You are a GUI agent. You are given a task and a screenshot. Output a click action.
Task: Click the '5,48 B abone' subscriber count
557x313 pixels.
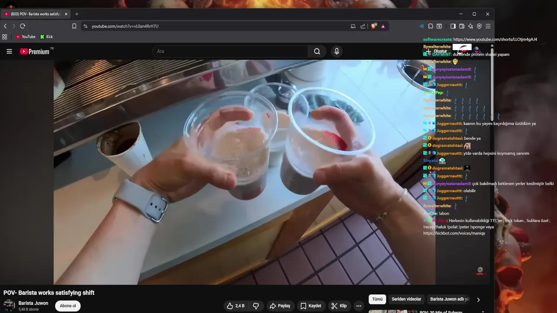point(29,310)
